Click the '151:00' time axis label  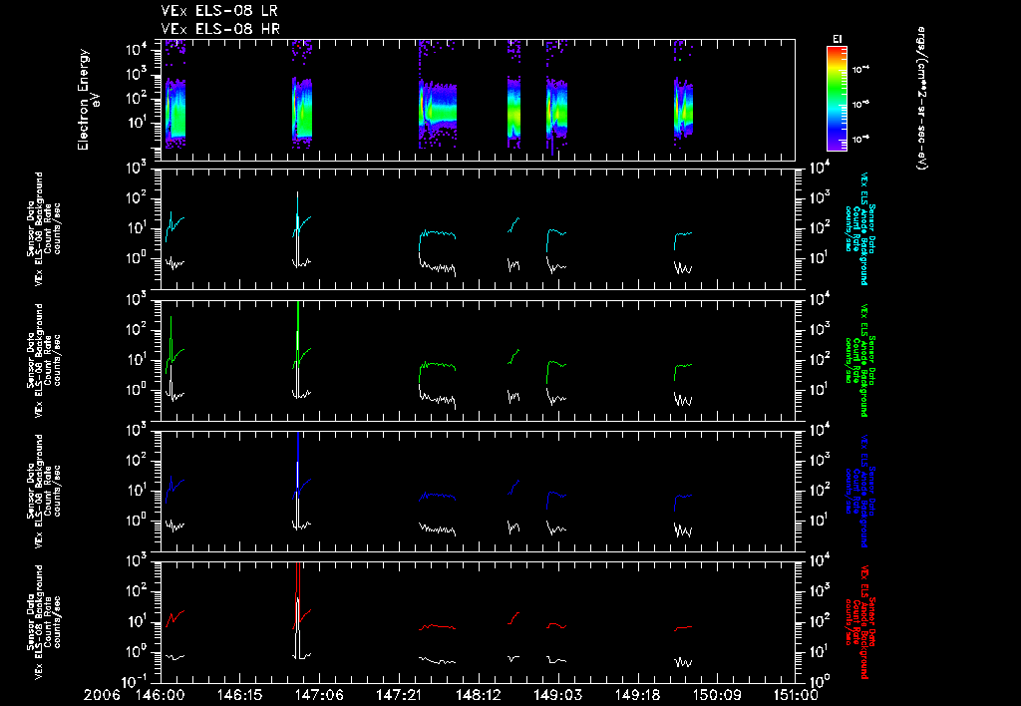coord(794,696)
